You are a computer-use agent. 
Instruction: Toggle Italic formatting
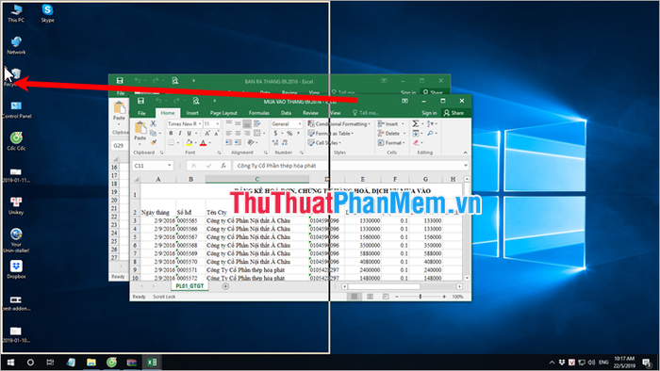pos(180,133)
